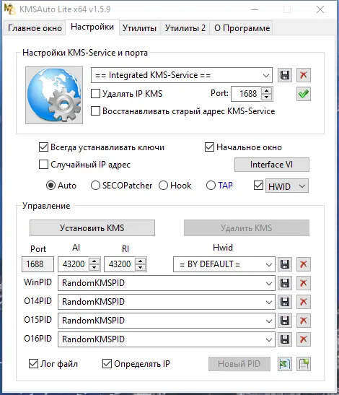
Task: Switch to Главное окно tab
Action: click(x=35, y=27)
